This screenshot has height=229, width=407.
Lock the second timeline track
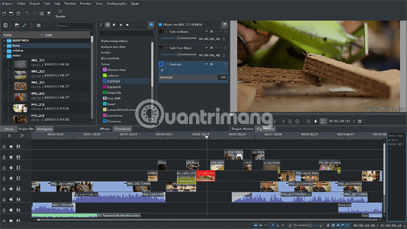click(x=4, y=157)
